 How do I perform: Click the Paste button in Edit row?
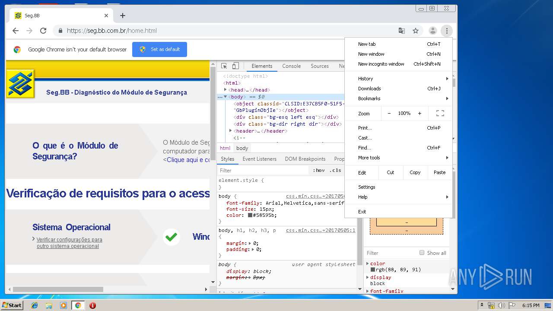point(440,172)
